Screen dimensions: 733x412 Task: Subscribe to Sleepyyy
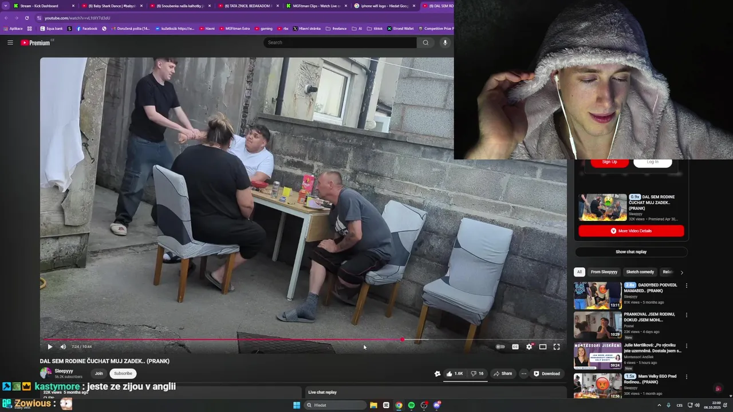pyautogui.click(x=123, y=374)
